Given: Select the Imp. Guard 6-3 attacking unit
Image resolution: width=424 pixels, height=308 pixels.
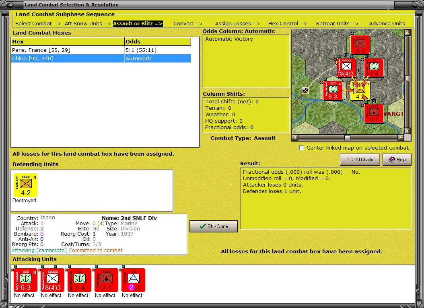Looking at the screenshot, I should click(x=25, y=280).
